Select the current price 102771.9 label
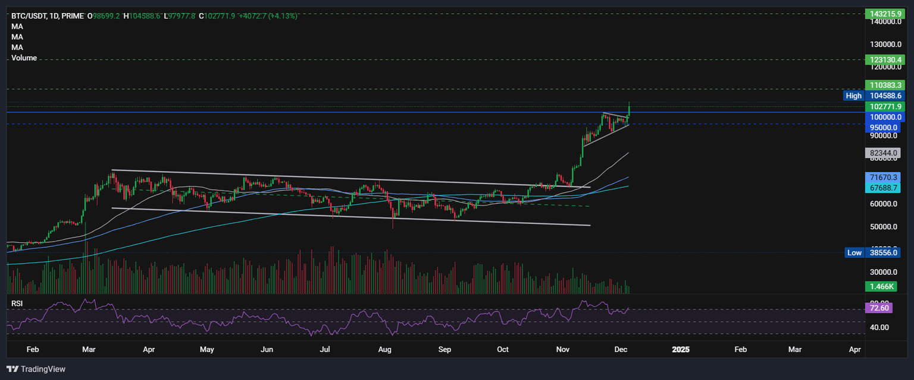The image size is (914, 380). [884, 106]
